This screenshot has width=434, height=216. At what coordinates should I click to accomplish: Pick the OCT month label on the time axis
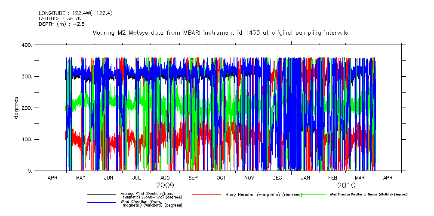221,177
